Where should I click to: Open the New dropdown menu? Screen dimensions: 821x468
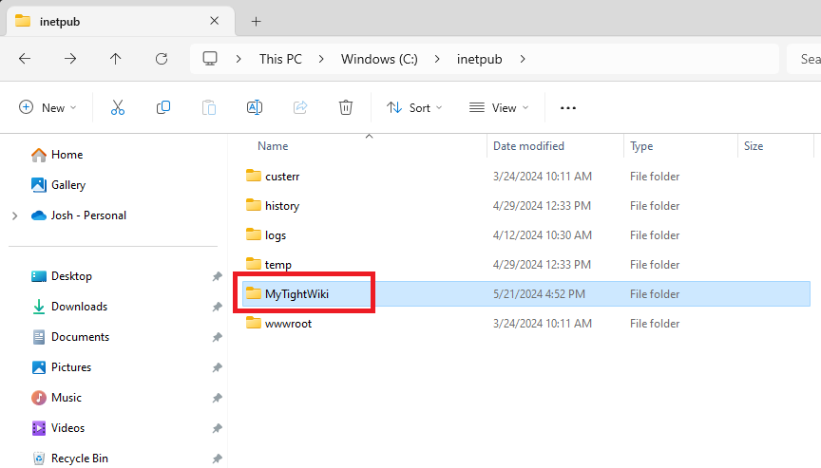pos(48,107)
